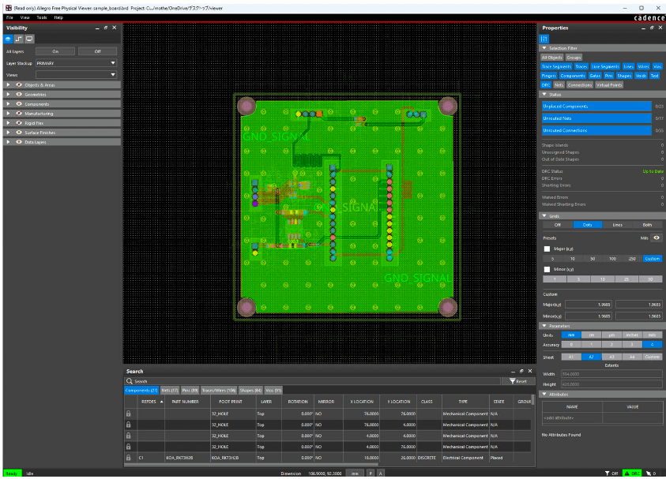
Task: Toggle visibility eye for Geometries
Action: [18, 94]
